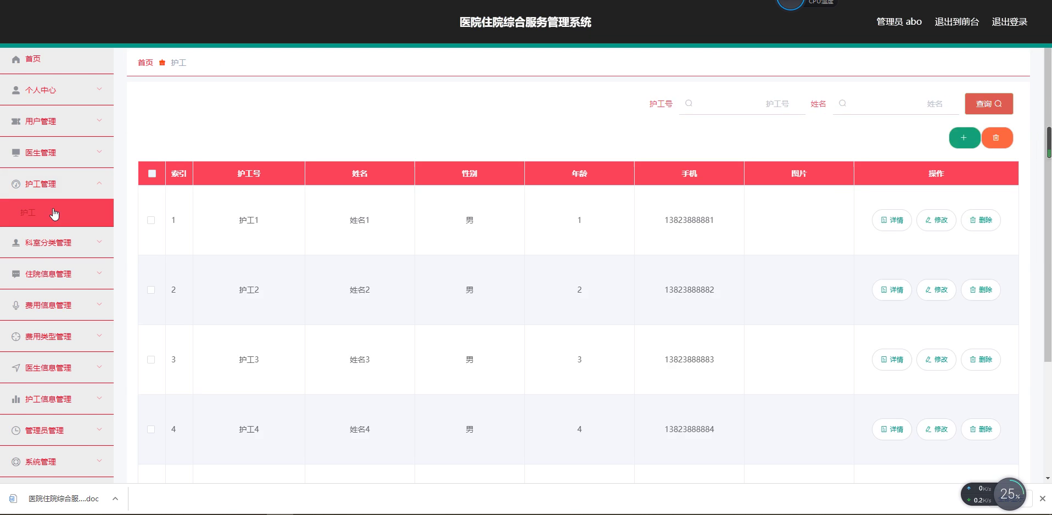Click the clock icon beside 管理员管理
Viewport: 1052px width, 515px height.
point(16,430)
